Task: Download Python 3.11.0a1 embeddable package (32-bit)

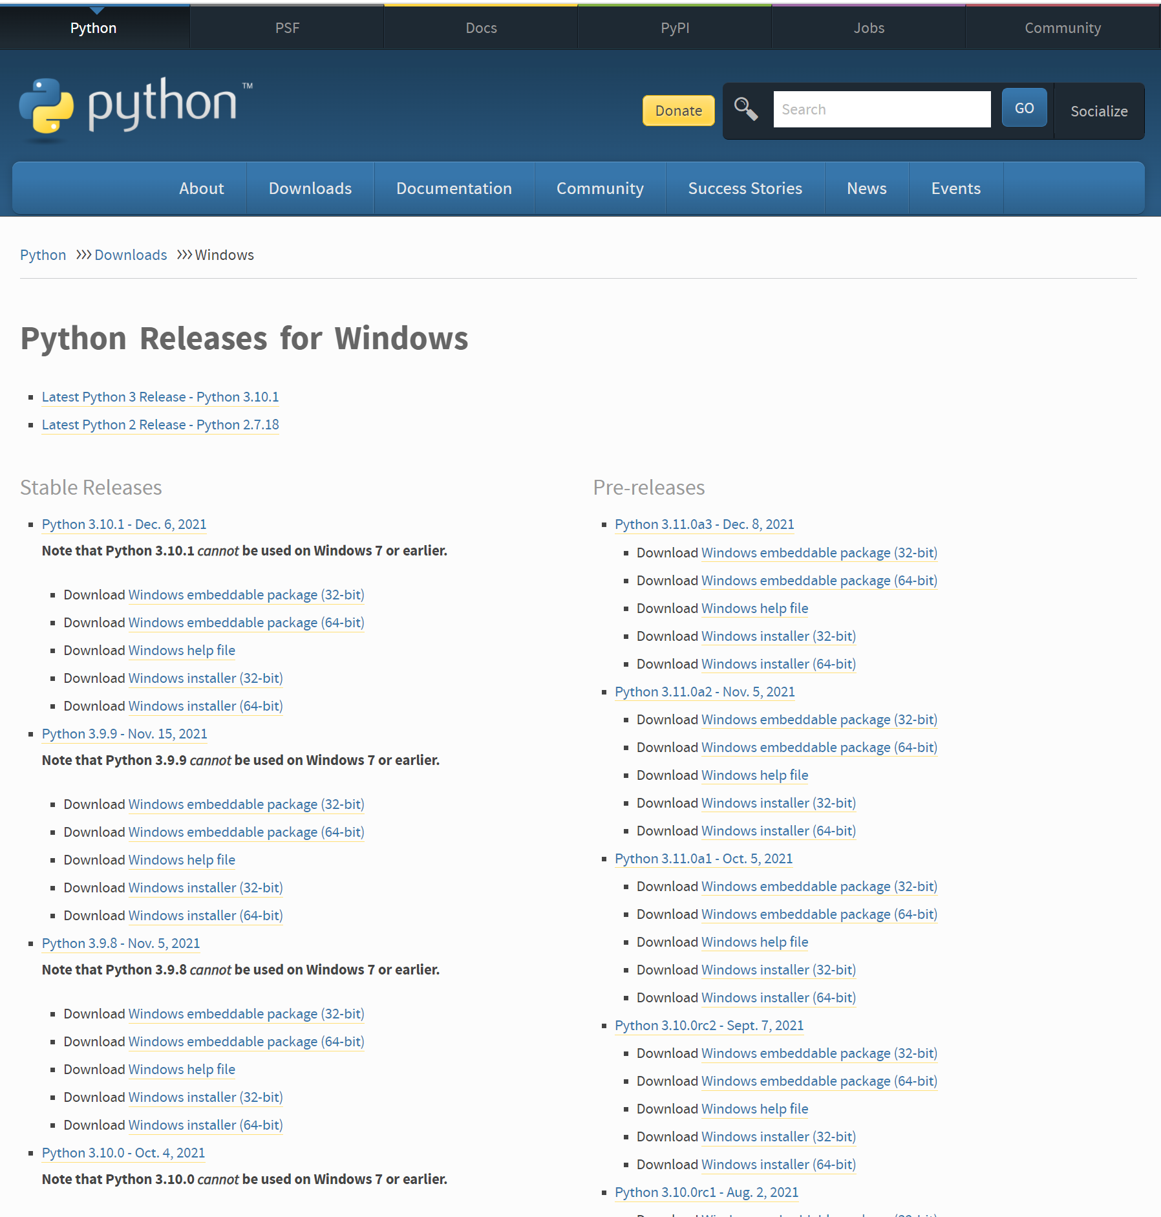Action: (819, 887)
